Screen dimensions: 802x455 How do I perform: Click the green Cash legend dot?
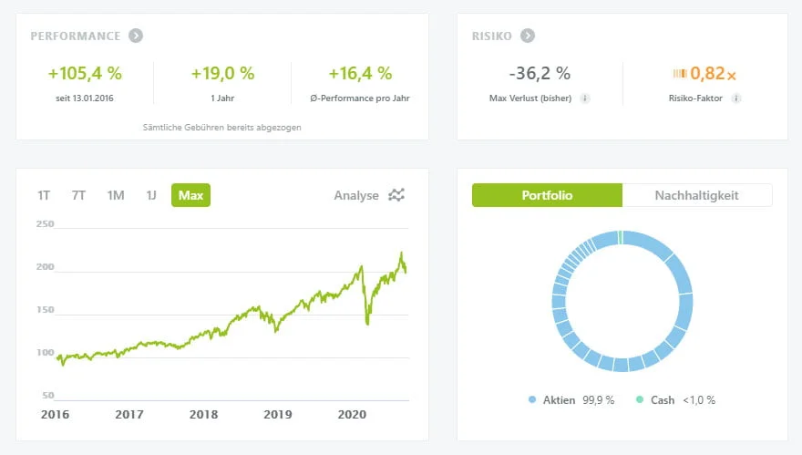(639, 399)
